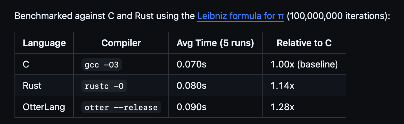Click the 1.28x relative value cell

coord(304,107)
